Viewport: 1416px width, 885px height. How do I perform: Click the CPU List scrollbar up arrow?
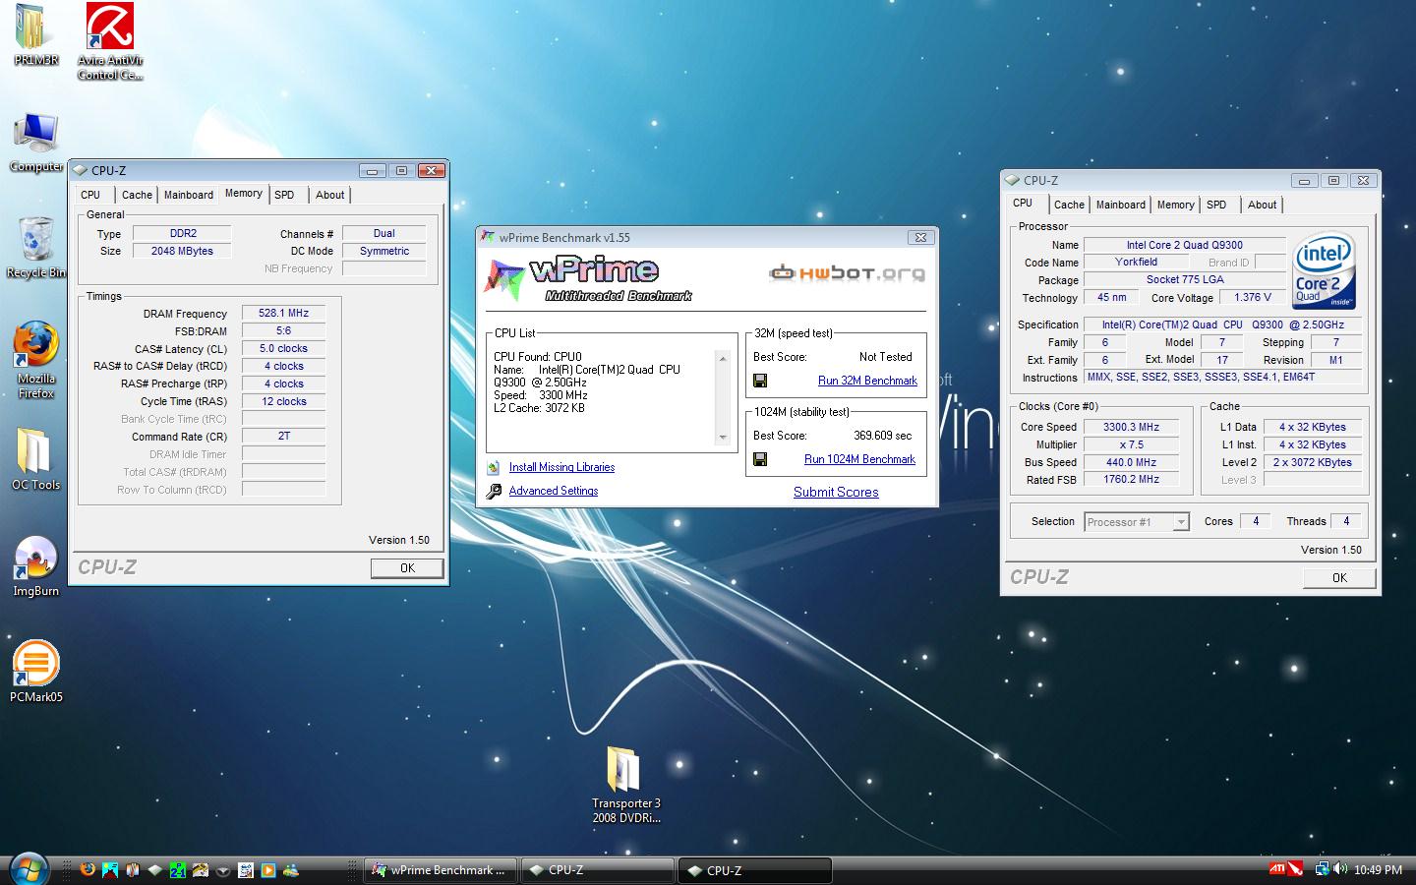tap(723, 358)
